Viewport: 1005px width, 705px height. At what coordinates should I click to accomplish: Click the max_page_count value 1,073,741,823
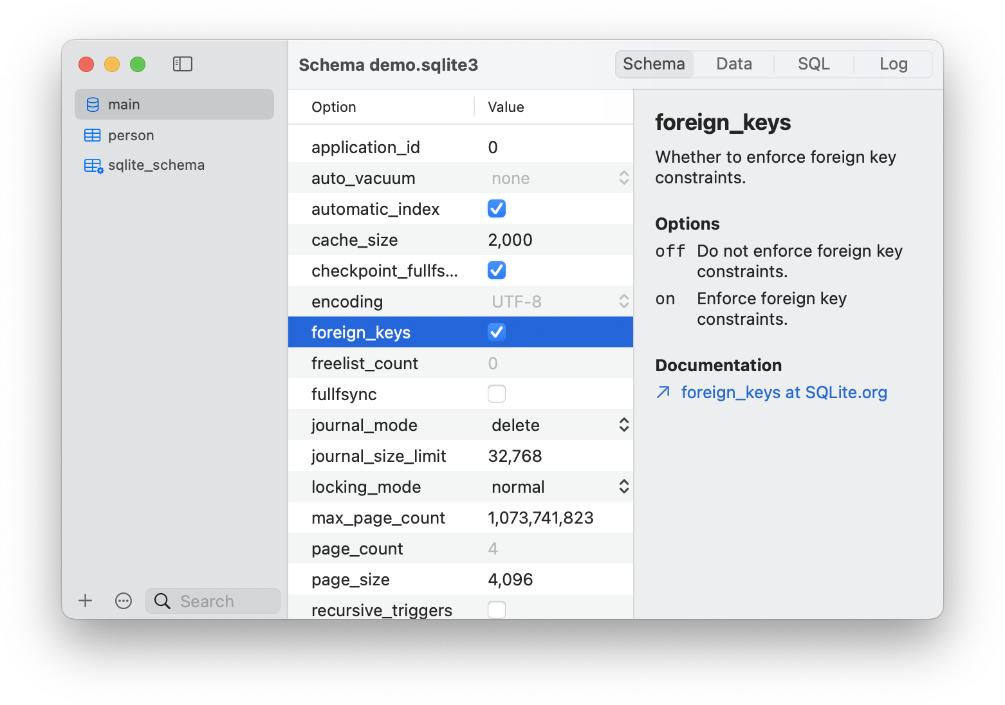pos(540,518)
